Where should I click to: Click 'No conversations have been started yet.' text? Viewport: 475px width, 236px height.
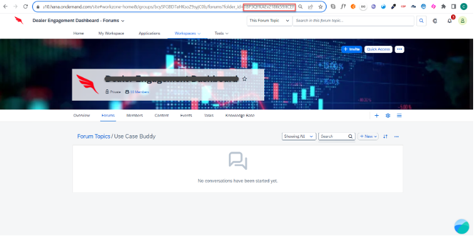238,181
